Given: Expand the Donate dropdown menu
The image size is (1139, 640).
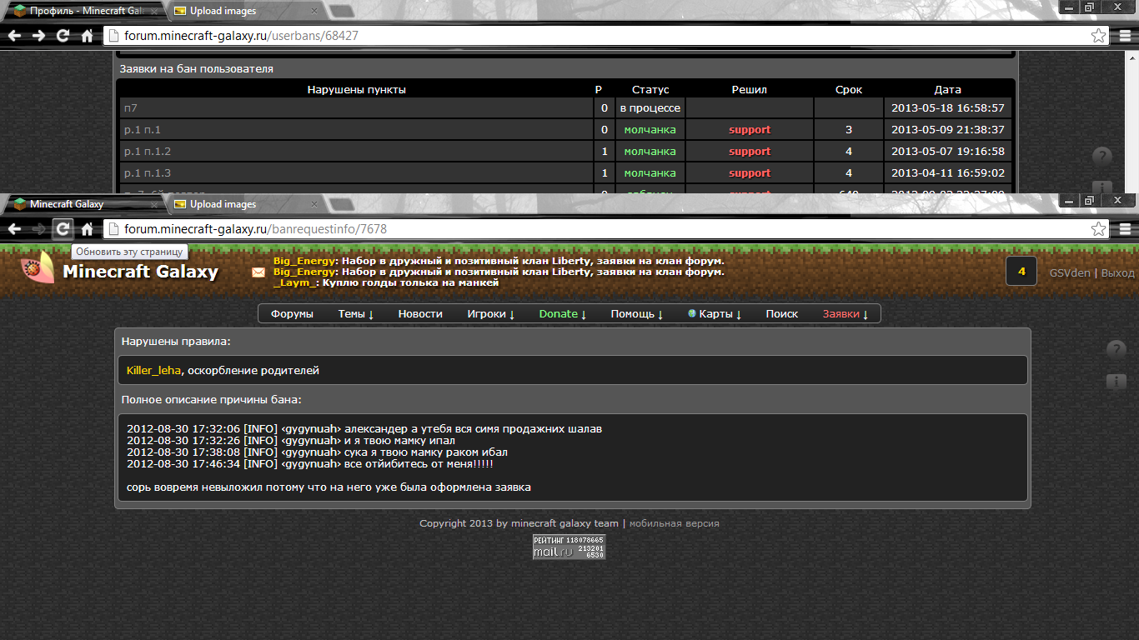Looking at the screenshot, I should click(x=563, y=314).
